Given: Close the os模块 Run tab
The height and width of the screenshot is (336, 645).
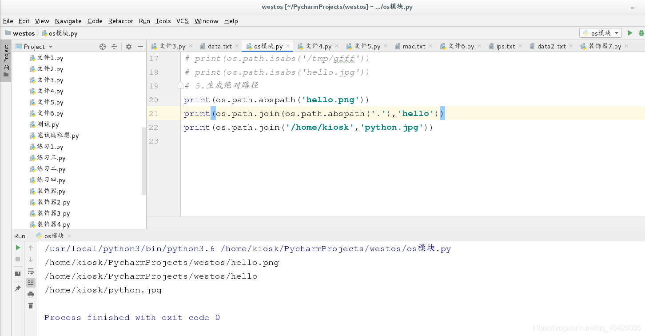Looking at the screenshot, I should (x=69, y=236).
